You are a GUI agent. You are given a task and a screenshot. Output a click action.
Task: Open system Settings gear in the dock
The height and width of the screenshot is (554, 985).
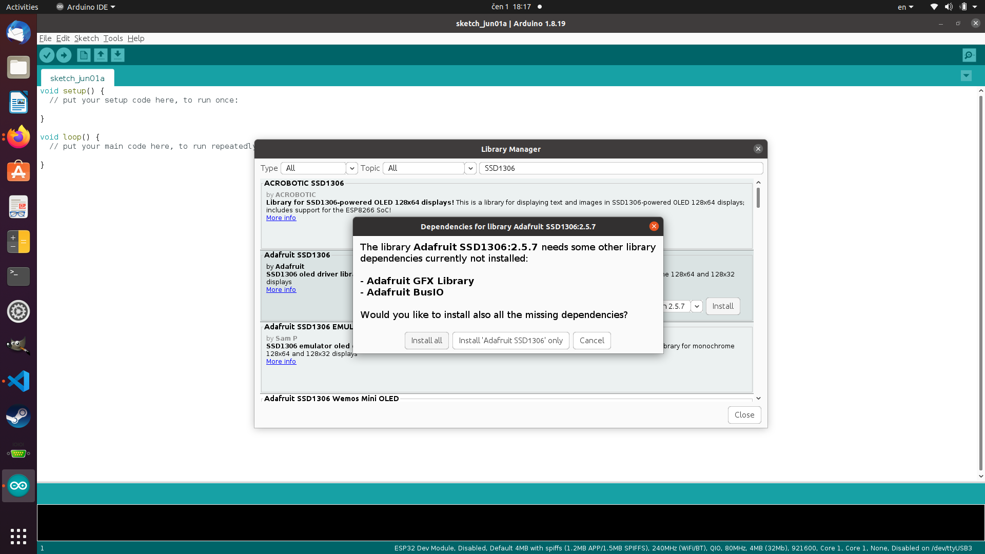(x=18, y=311)
